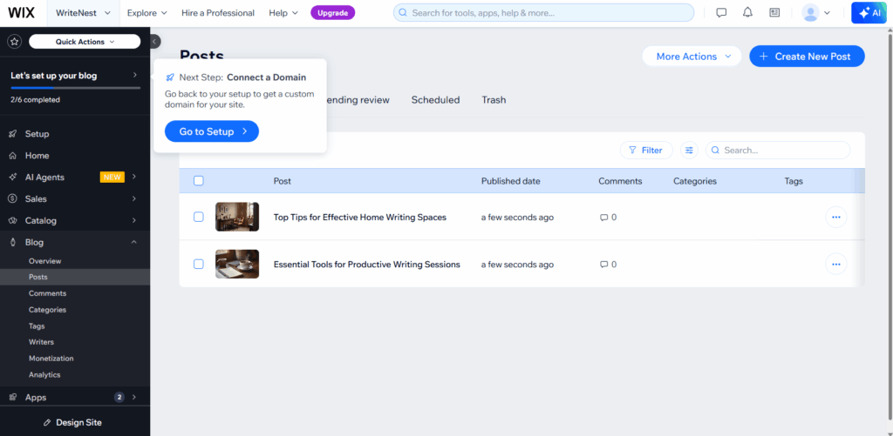Click the Home house icon
The image size is (893, 436).
click(12, 156)
